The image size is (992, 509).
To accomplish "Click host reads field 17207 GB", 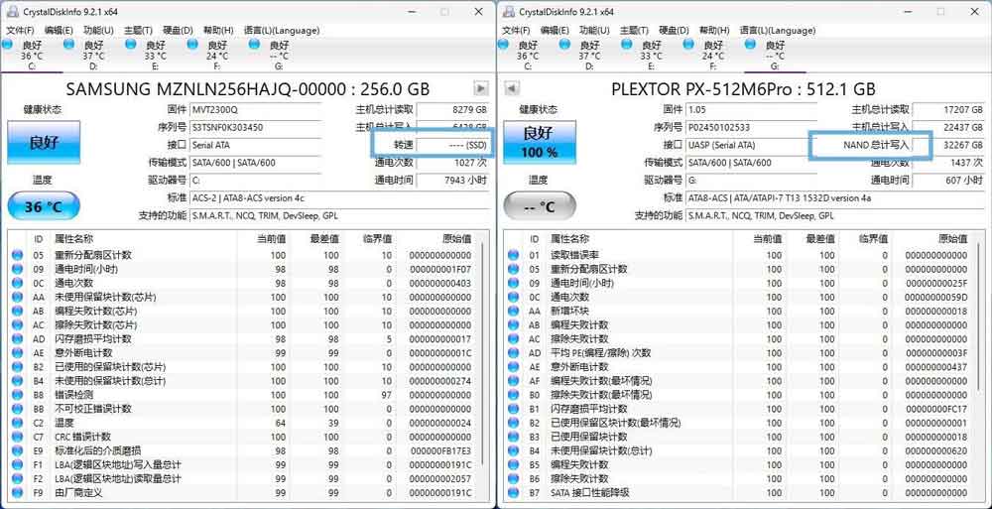I will pyautogui.click(x=949, y=109).
